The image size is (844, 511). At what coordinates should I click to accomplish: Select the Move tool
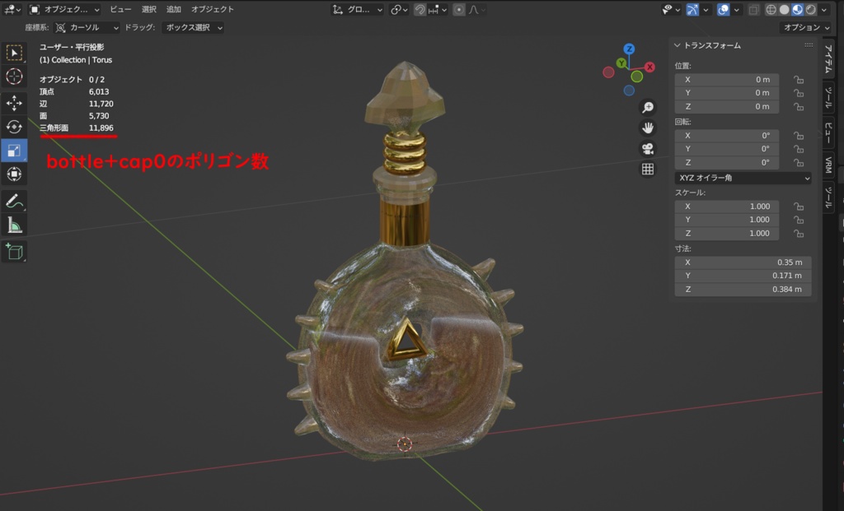tap(14, 103)
